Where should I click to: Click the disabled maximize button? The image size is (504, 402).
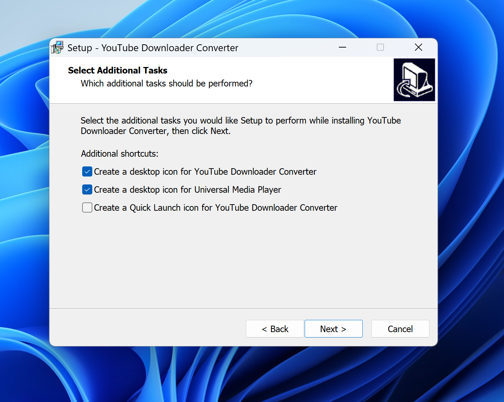[x=380, y=47]
